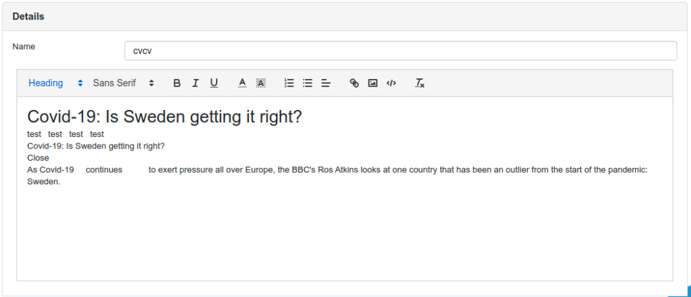
Task: Open the Heading style dropdown
Action: [55, 83]
